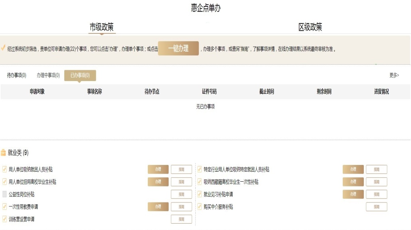This screenshot has width=411, height=230.
Task: Toggle 用人单位招用高校毕业生补贴 checkbox
Action: point(4,182)
